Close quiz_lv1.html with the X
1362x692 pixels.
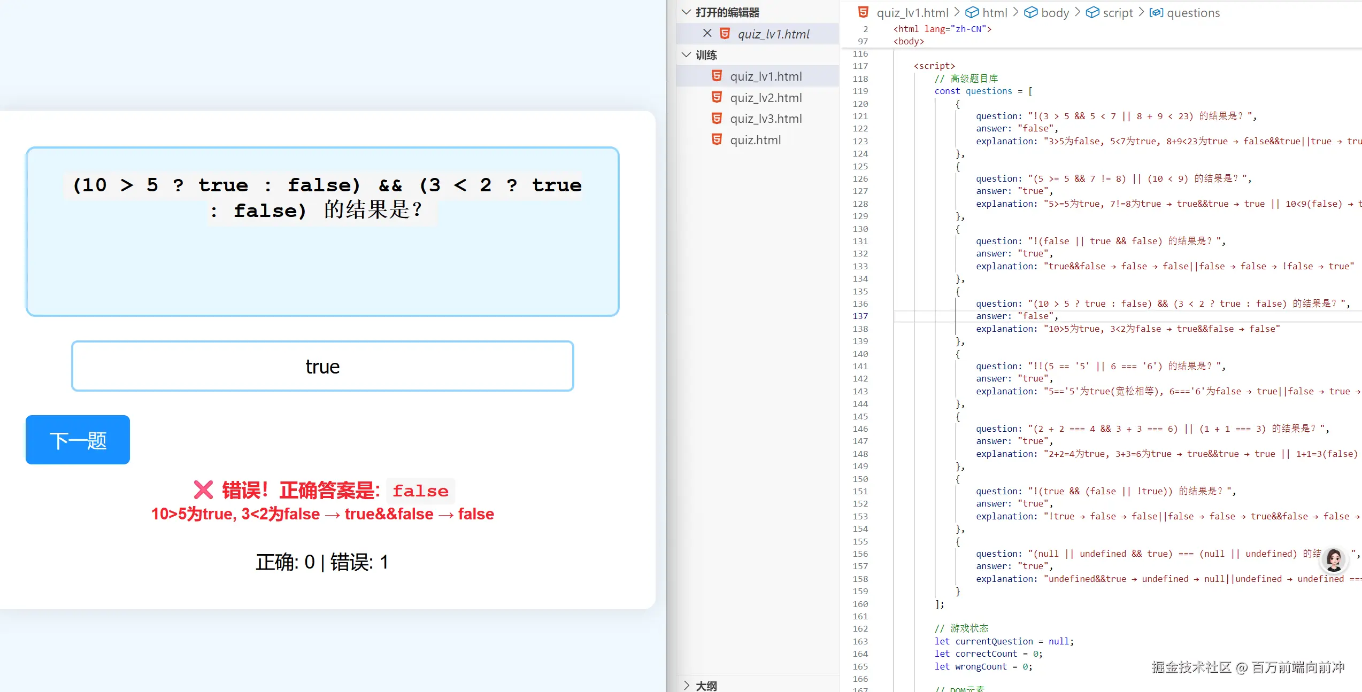pos(707,33)
